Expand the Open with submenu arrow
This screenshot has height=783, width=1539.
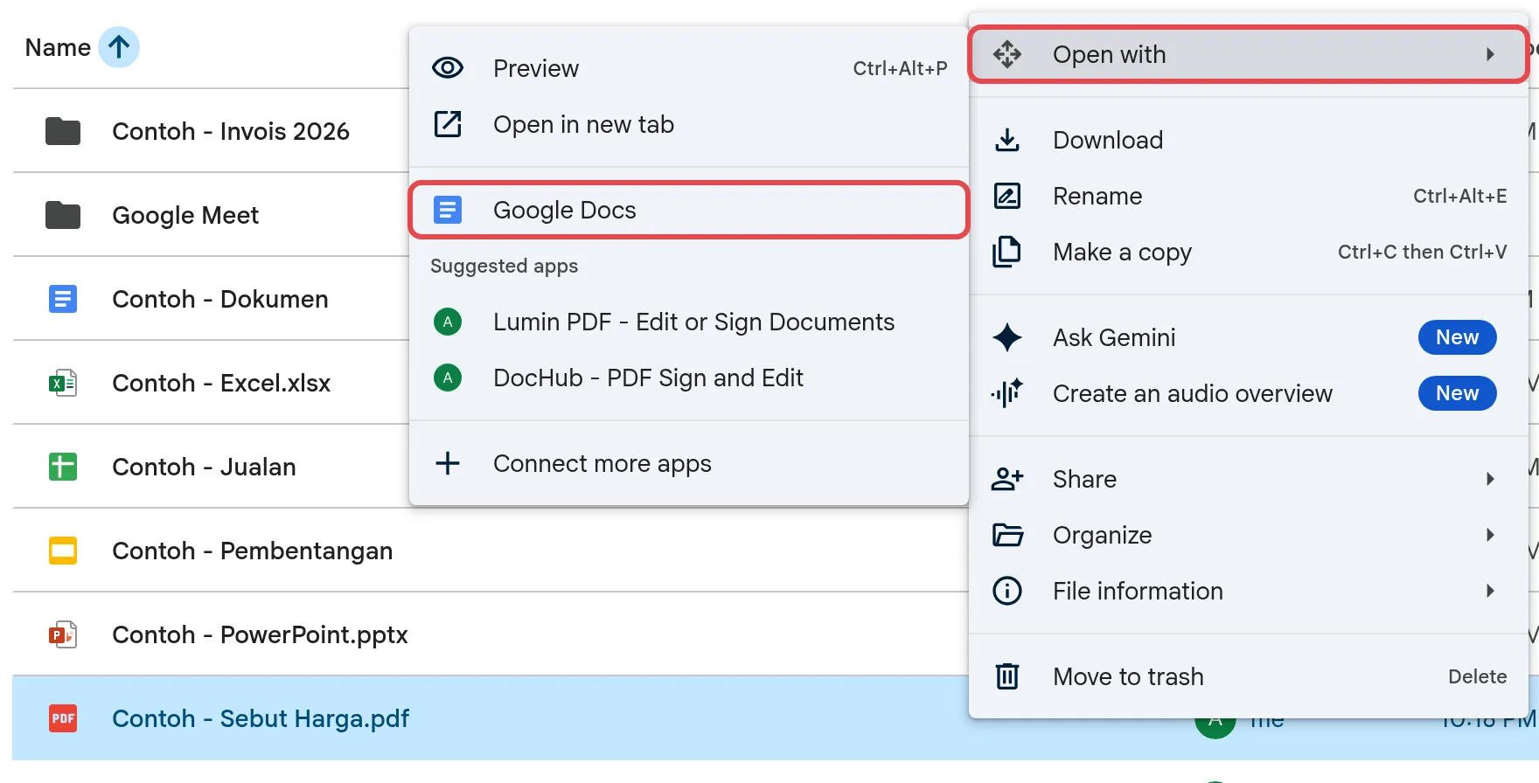pos(1490,54)
